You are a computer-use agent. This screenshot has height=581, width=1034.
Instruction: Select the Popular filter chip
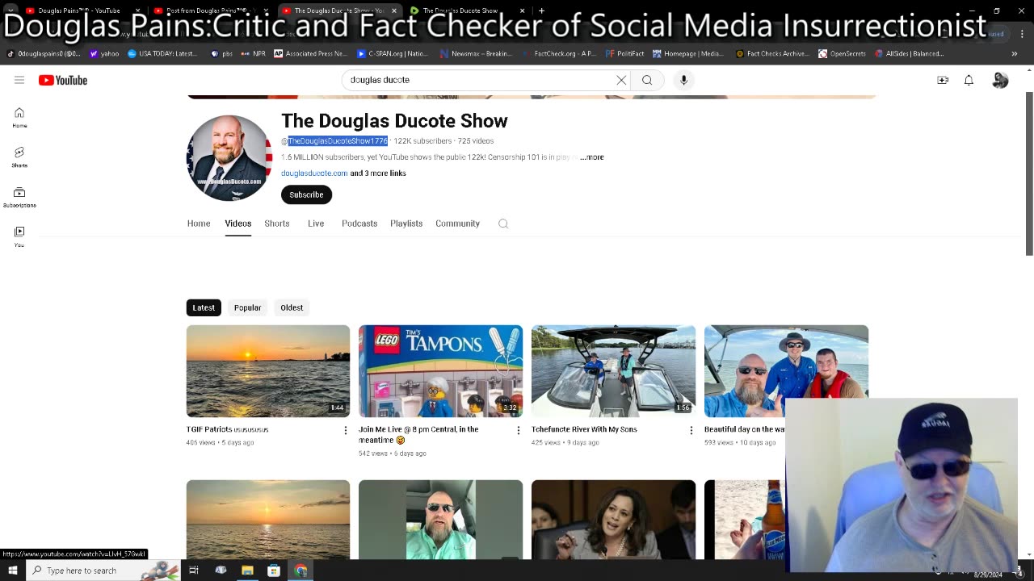pyautogui.click(x=247, y=307)
